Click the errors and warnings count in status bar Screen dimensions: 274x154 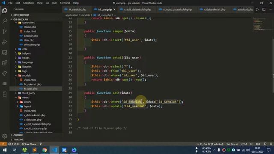point(13,144)
